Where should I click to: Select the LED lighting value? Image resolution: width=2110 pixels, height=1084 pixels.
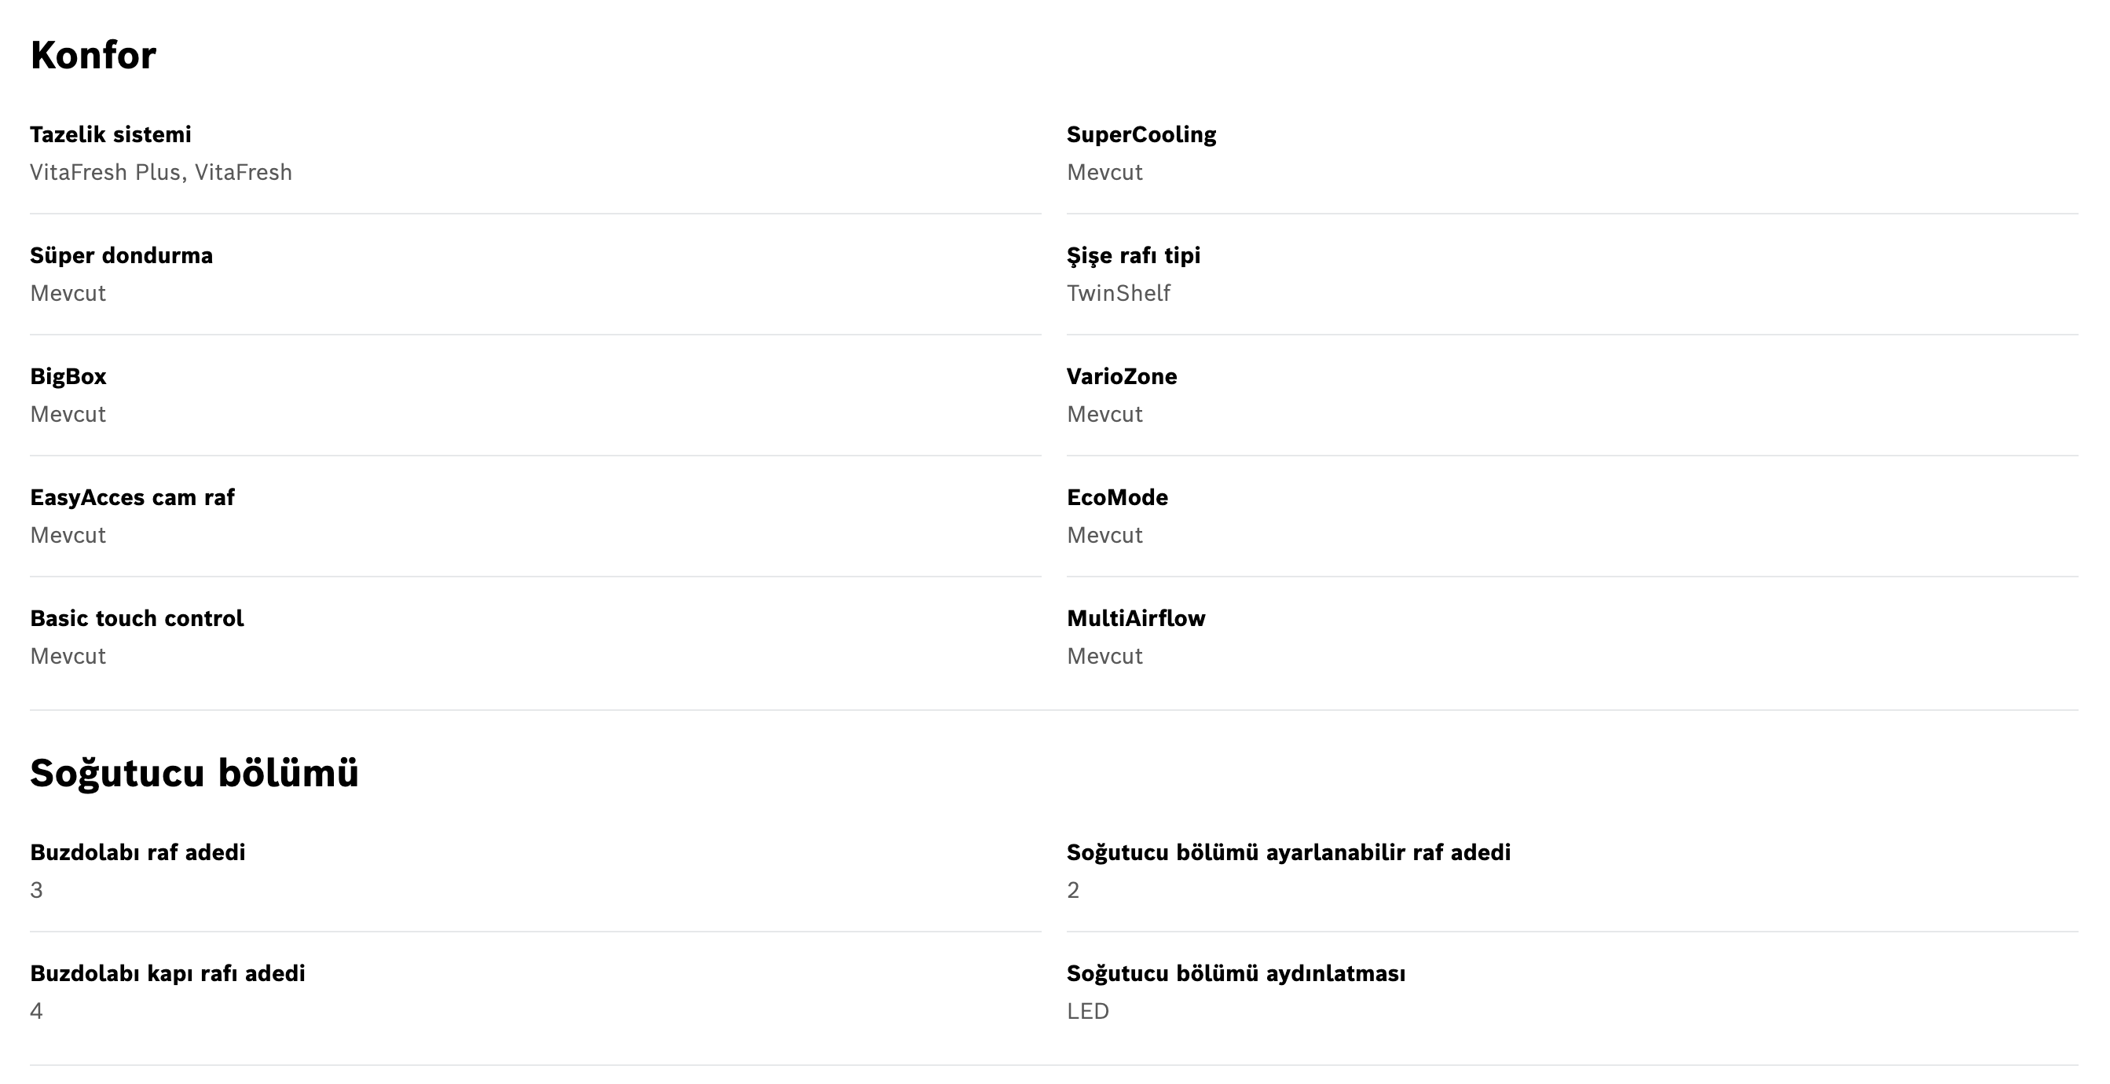tap(1088, 1011)
